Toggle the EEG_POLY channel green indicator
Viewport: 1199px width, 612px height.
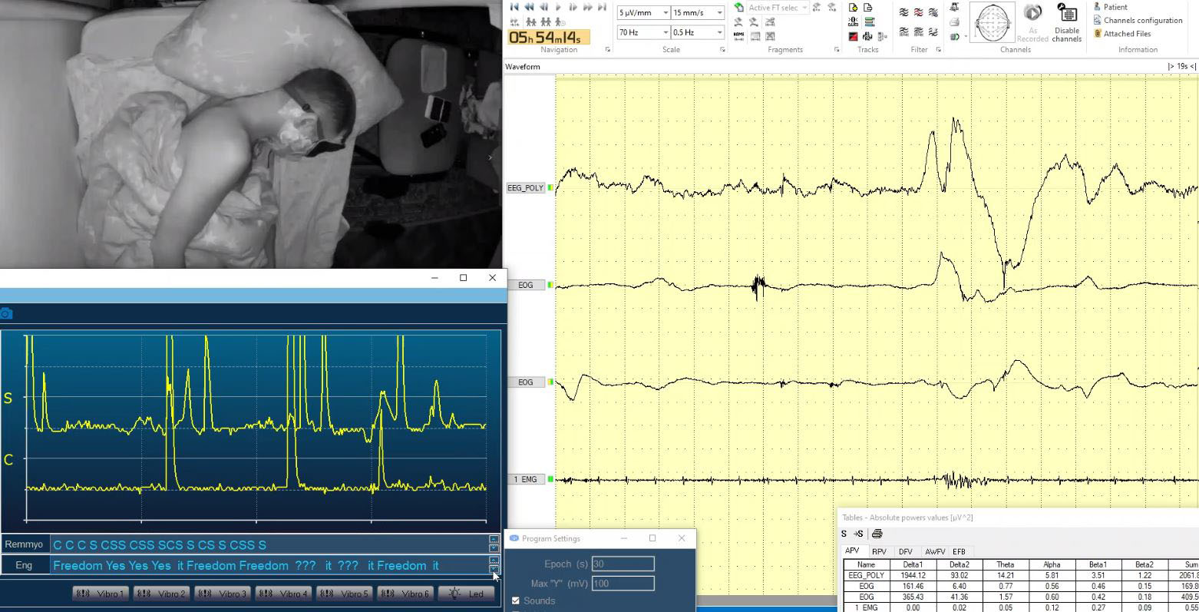pyautogui.click(x=550, y=188)
